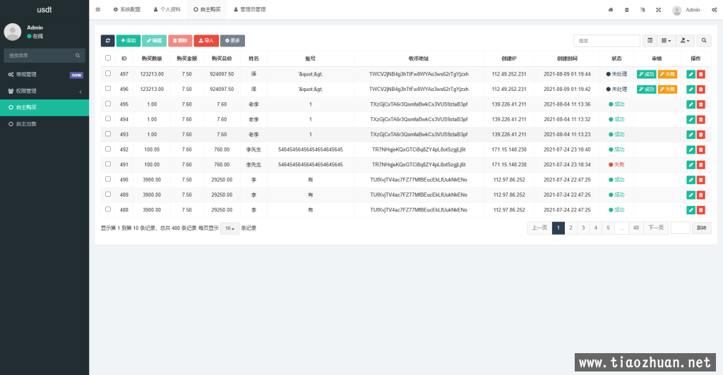Screen dimensions: 723x375
Task: Switch to the 管理员管理 tab
Action: [x=249, y=9]
